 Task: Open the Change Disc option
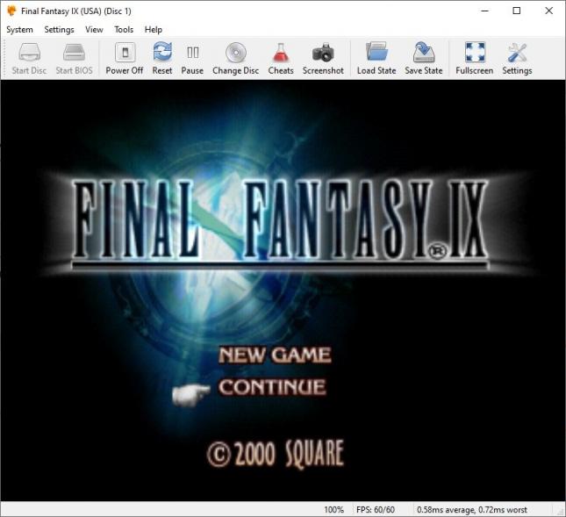point(236,59)
